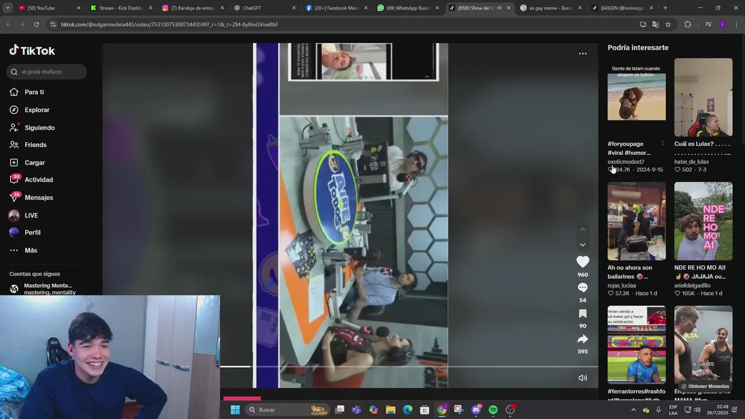Go to next video arrow

583,244
